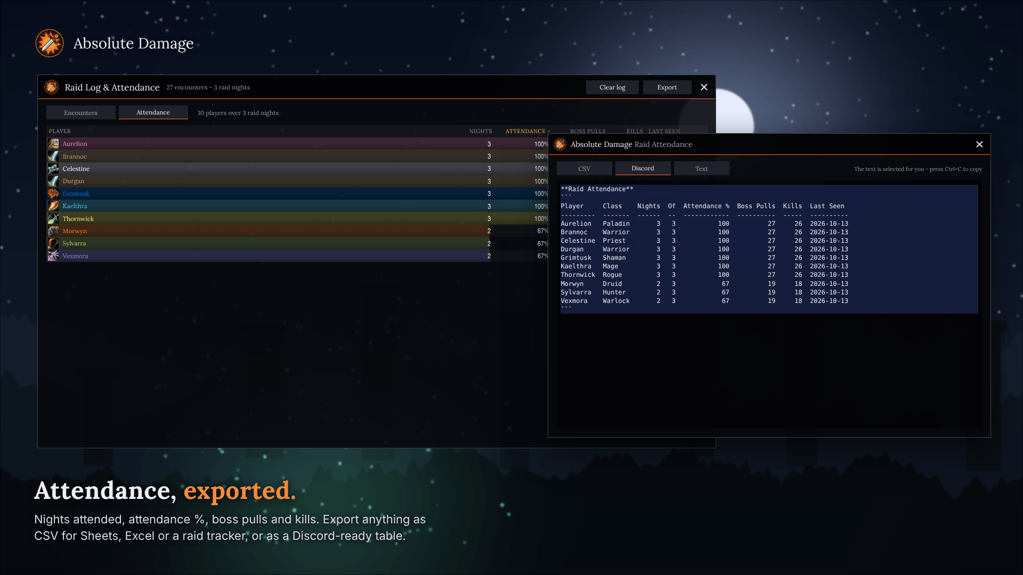Click the Raid Attendance export window icon
Screen dimensions: 1023x575
[x=560, y=144]
